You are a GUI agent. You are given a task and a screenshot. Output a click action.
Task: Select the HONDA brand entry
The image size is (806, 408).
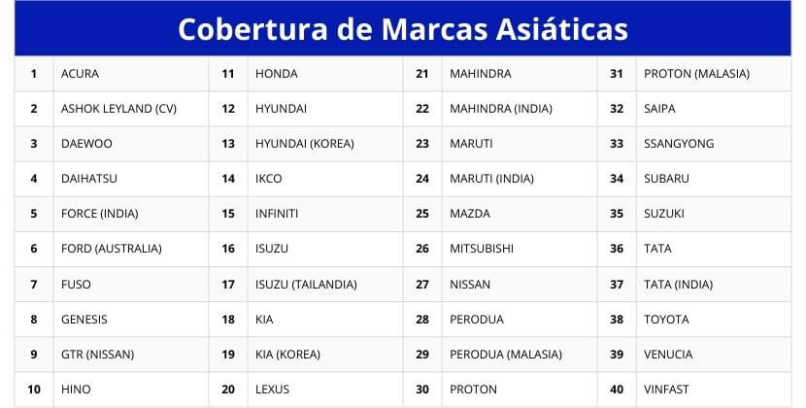tap(277, 74)
